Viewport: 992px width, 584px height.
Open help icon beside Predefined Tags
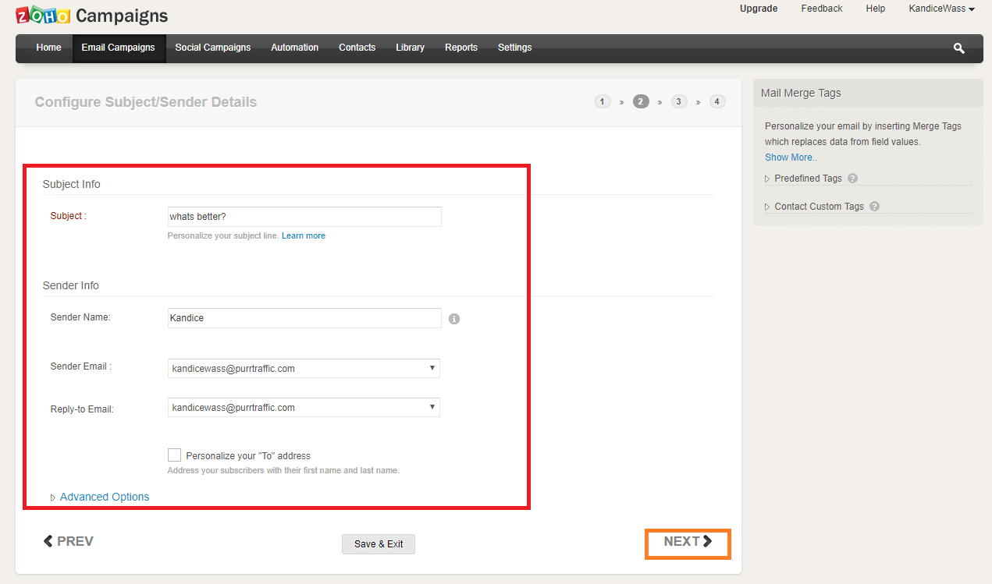852,179
